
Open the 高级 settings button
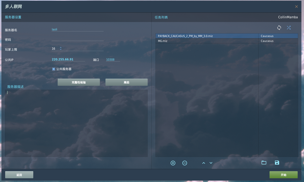(126, 82)
